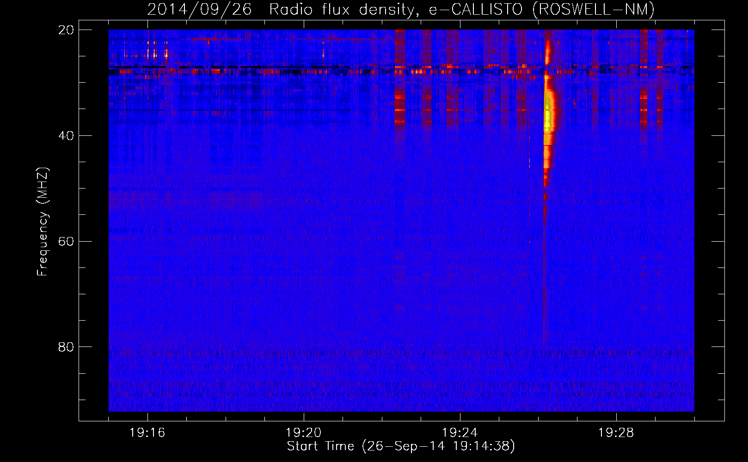Select the Frequency (MHZ) axis label

(x=43, y=222)
